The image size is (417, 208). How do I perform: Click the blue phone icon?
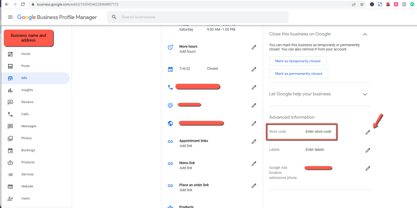coord(170,87)
